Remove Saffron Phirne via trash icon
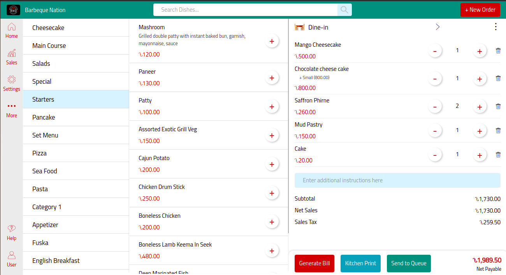Image resolution: width=506 pixels, height=275 pixels. point(498,106)
